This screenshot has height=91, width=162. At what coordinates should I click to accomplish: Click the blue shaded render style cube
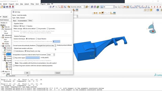[x=92, y=7]
